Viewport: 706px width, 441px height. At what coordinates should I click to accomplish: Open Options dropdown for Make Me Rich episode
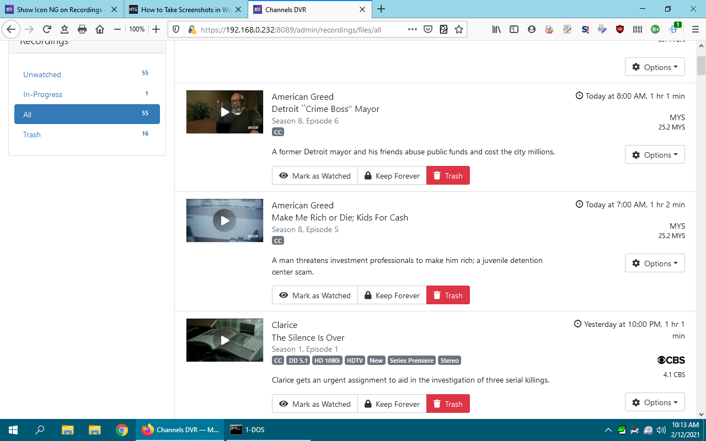655,263
